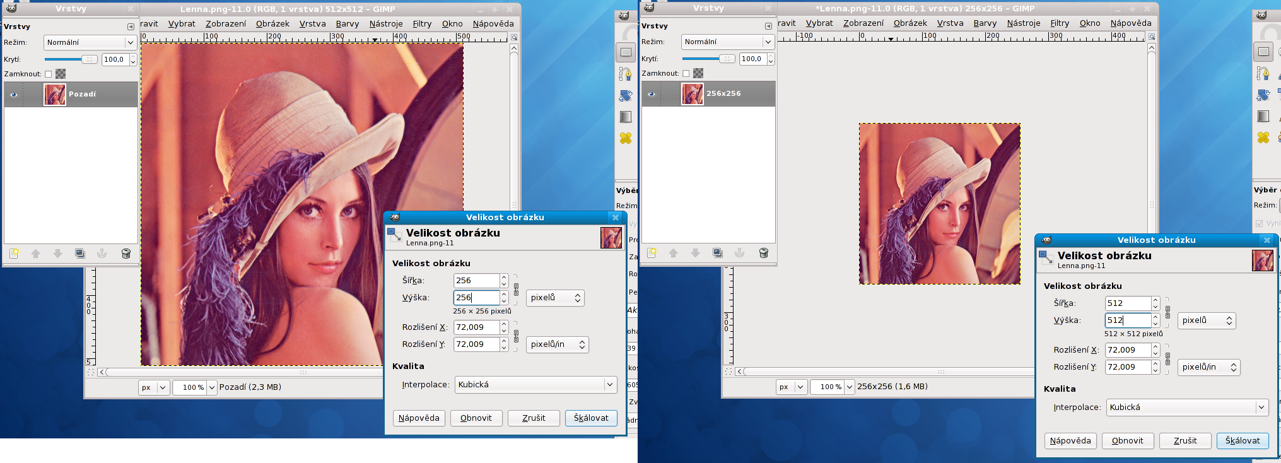Select Paths tool in toolbox beside 256x256 window
1281x463 pixels.
pyautogui.click(x=1263, y=74)
